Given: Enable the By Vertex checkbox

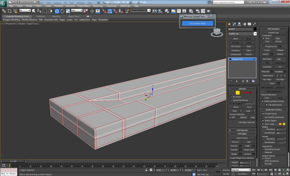Looking at the screenshot, I should point(231,97).
